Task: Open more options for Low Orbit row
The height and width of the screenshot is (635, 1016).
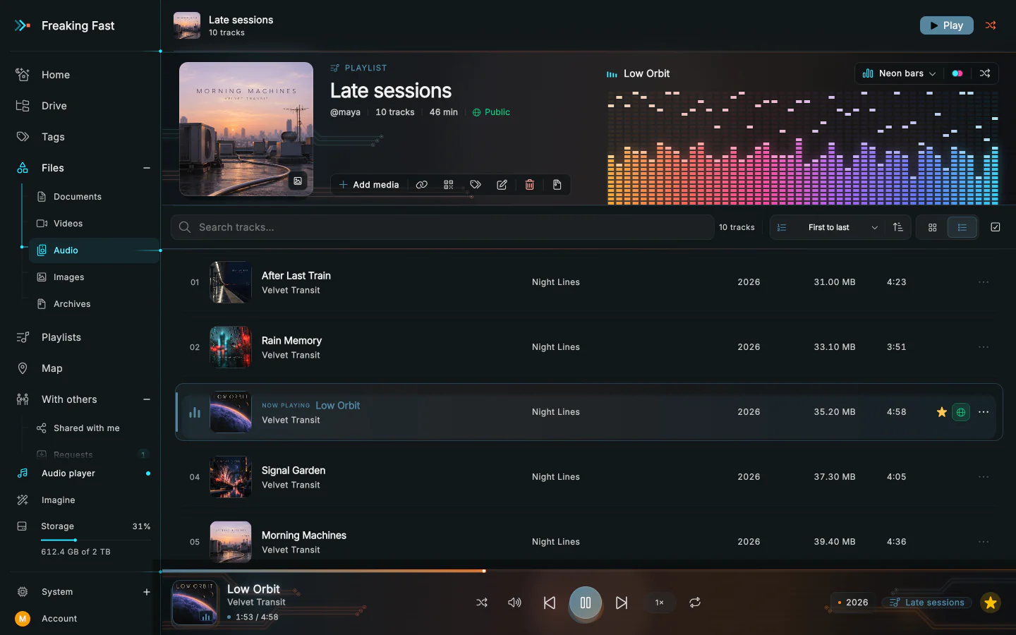Action: 984,412
